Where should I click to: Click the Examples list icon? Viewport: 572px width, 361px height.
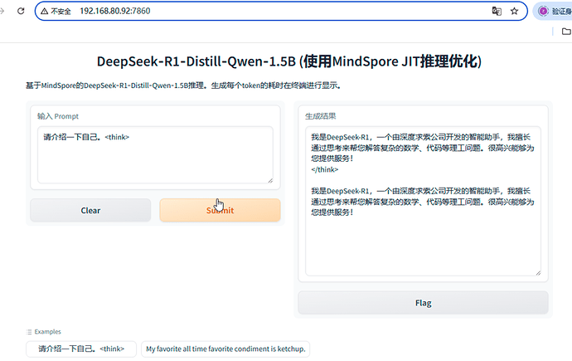pyautogui.click(x=30, y=331)
